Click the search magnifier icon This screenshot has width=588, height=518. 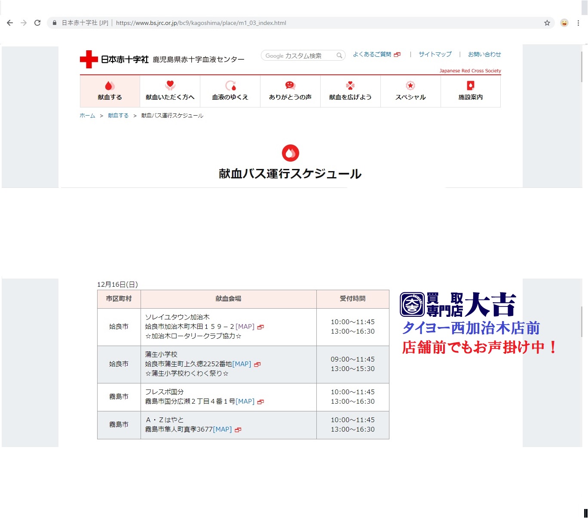click(339, 55)
